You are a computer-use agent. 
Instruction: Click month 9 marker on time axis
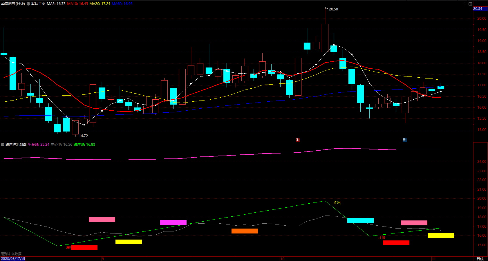click(103, 259)
